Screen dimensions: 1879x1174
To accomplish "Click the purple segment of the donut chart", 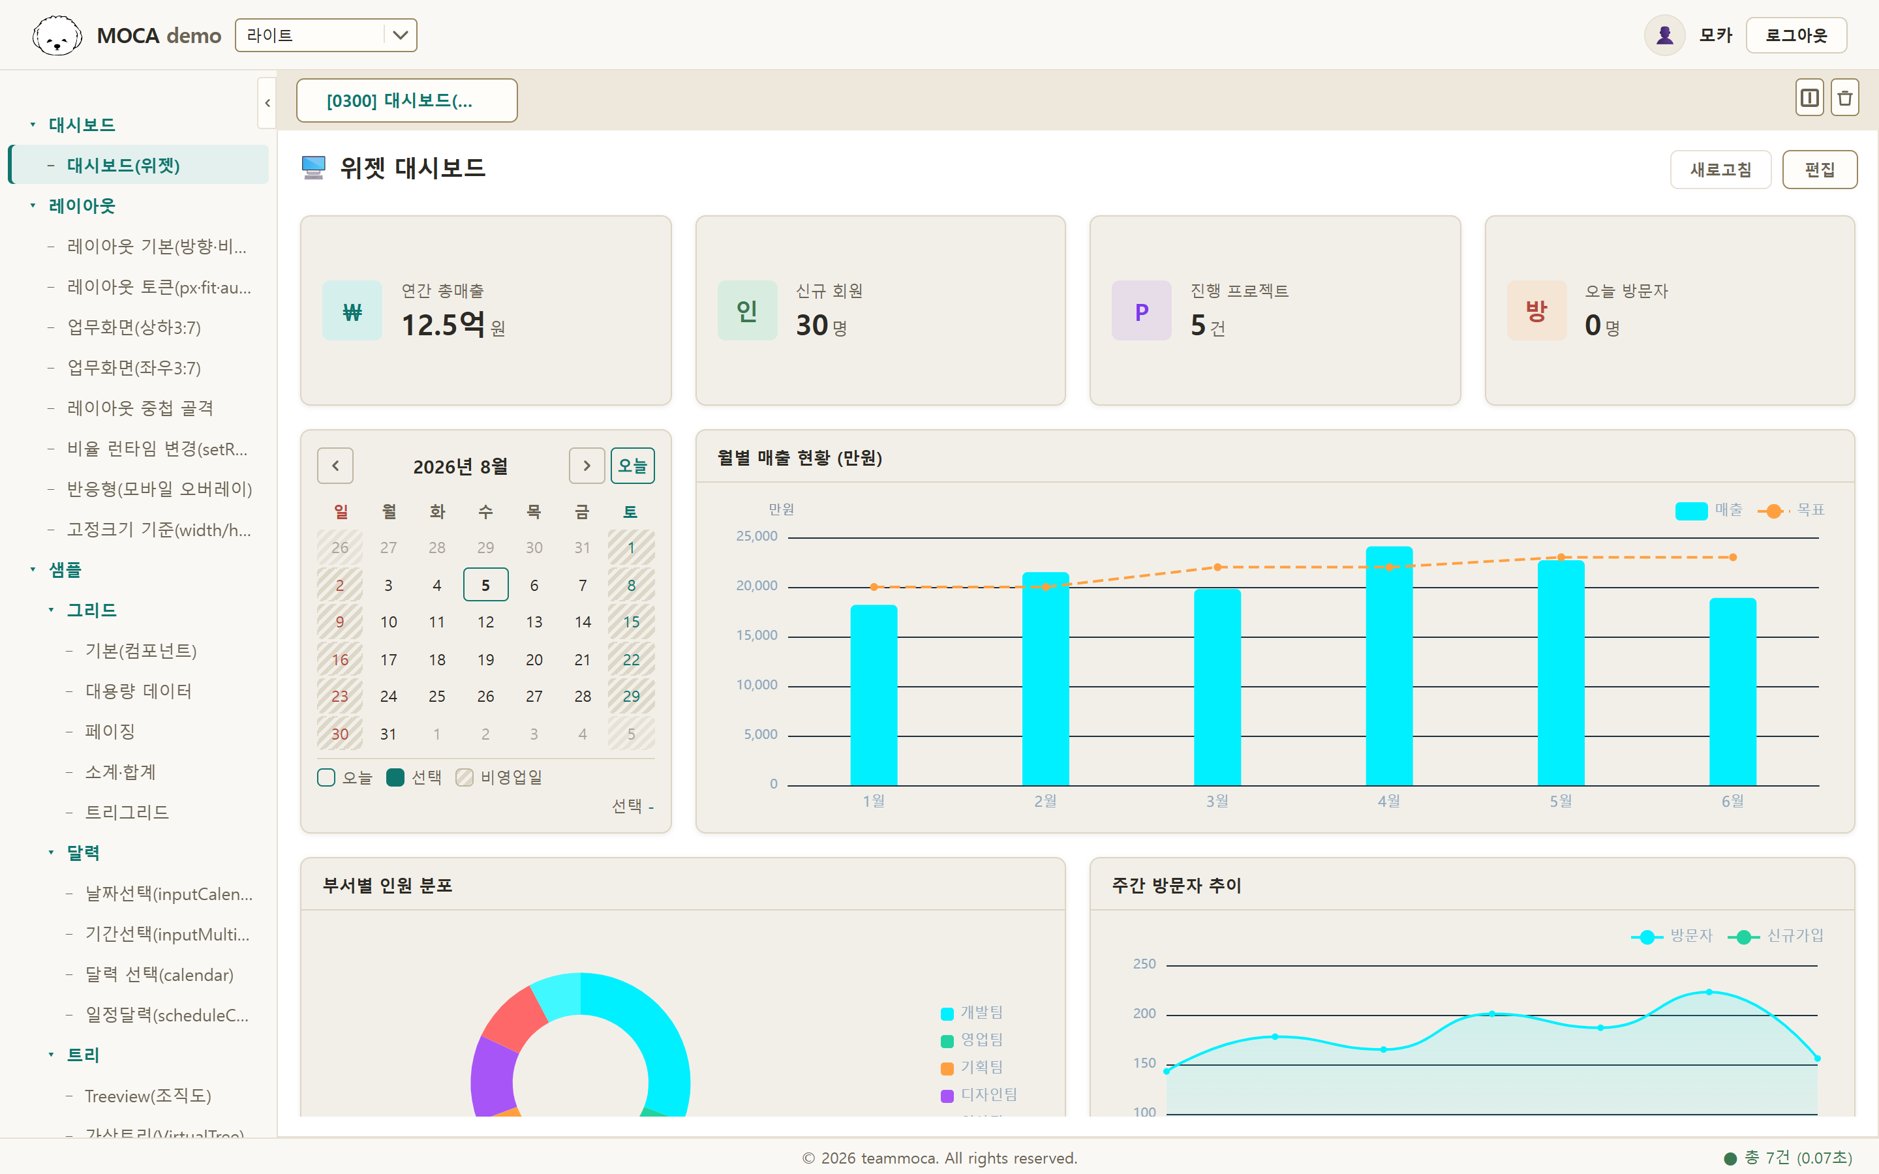I will point(494,1077).
